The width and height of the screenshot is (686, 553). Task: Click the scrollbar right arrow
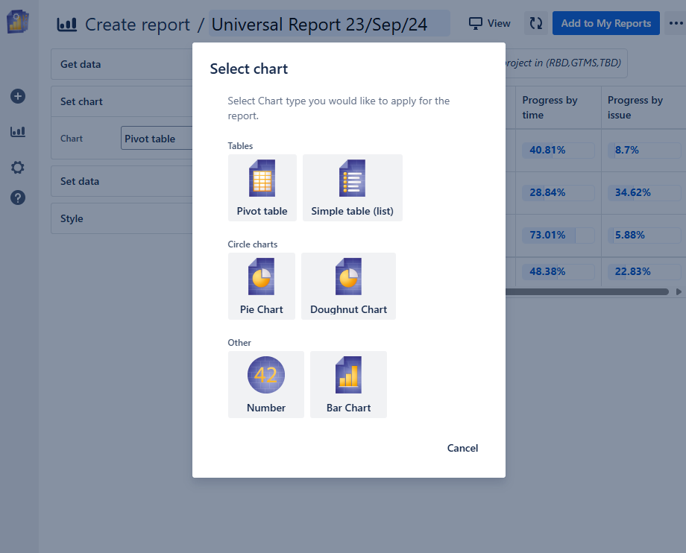point(679,291)
